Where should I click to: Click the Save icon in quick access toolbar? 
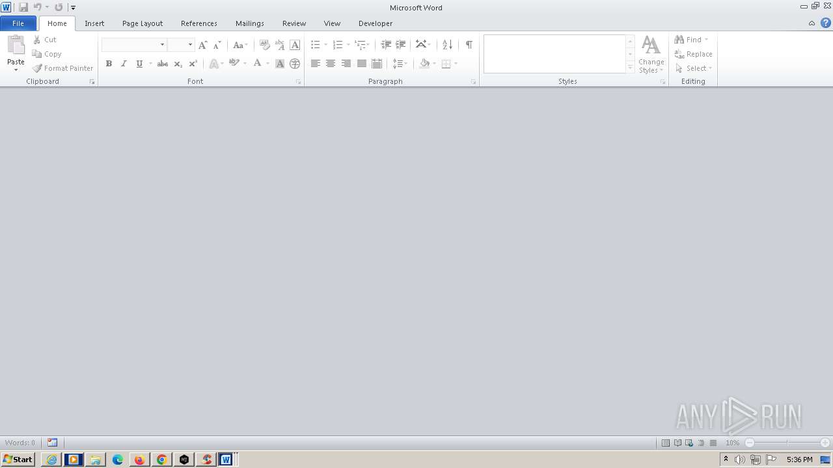[23, 7]
